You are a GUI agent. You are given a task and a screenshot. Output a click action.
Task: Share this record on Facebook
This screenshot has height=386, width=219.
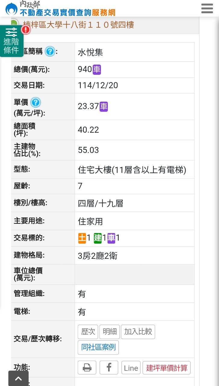point(109,368)
